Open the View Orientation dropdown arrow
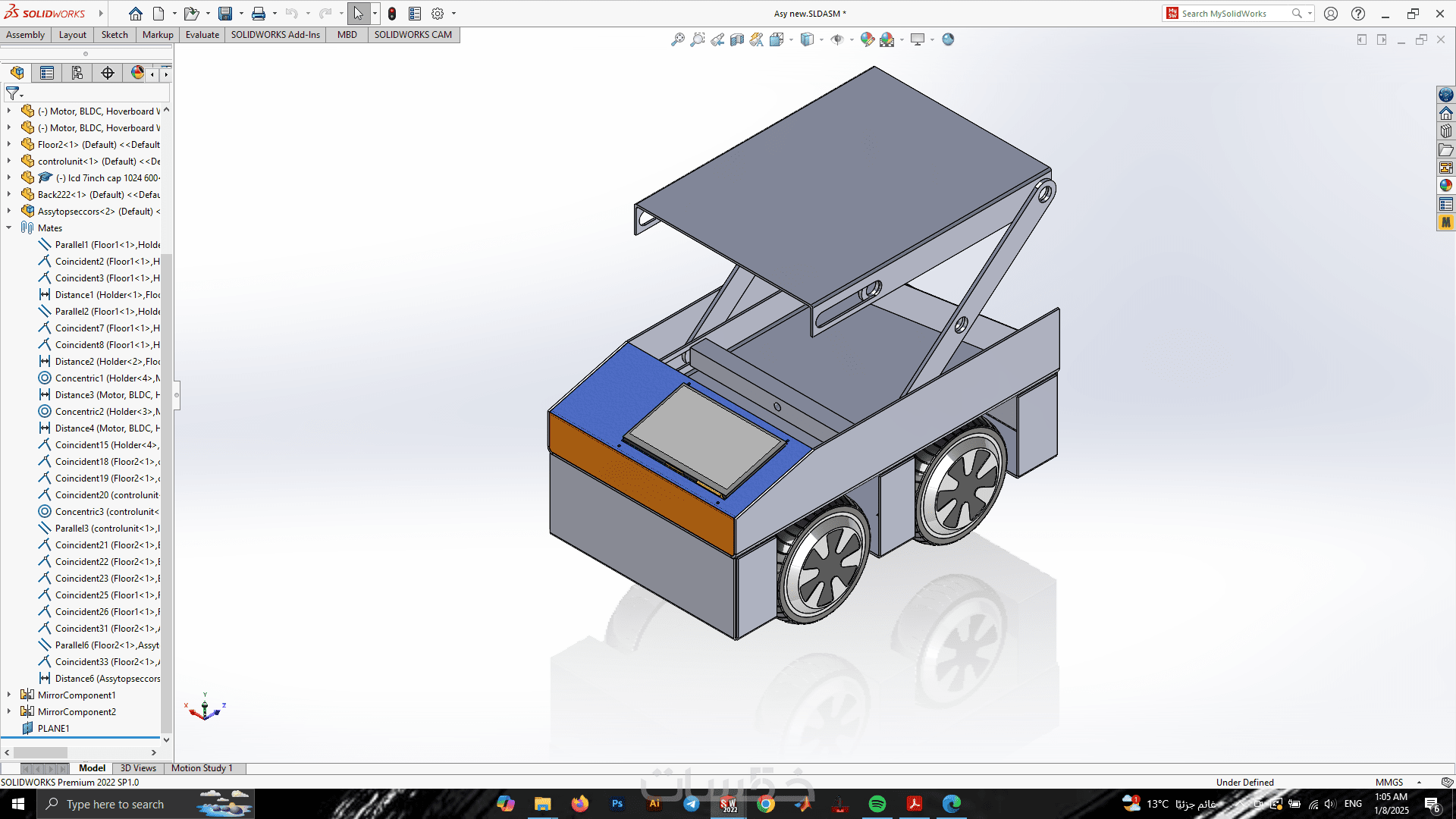 coord(791,39)
